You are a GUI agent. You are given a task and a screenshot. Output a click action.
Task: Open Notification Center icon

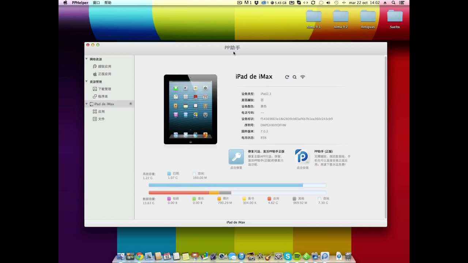[x=402, y=3]
